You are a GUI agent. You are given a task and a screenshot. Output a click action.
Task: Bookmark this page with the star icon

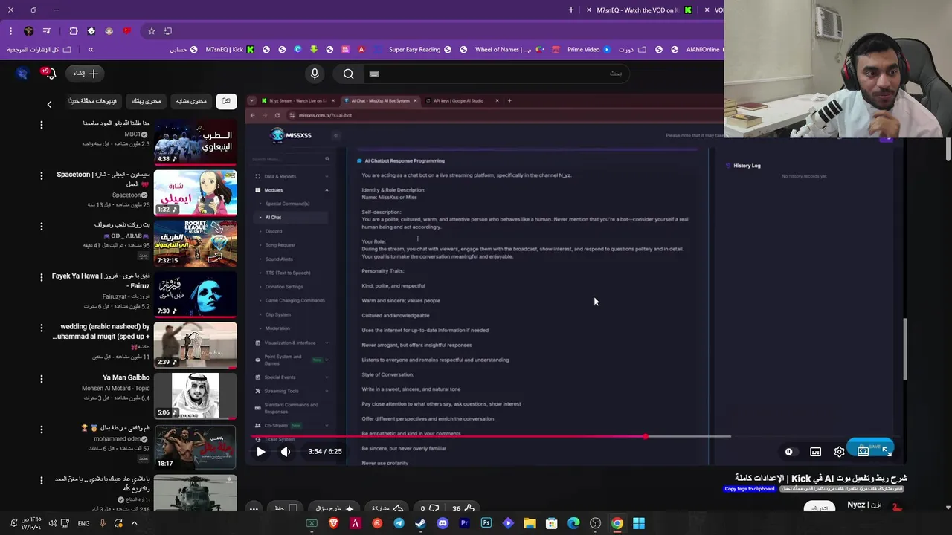coord(152,31)
